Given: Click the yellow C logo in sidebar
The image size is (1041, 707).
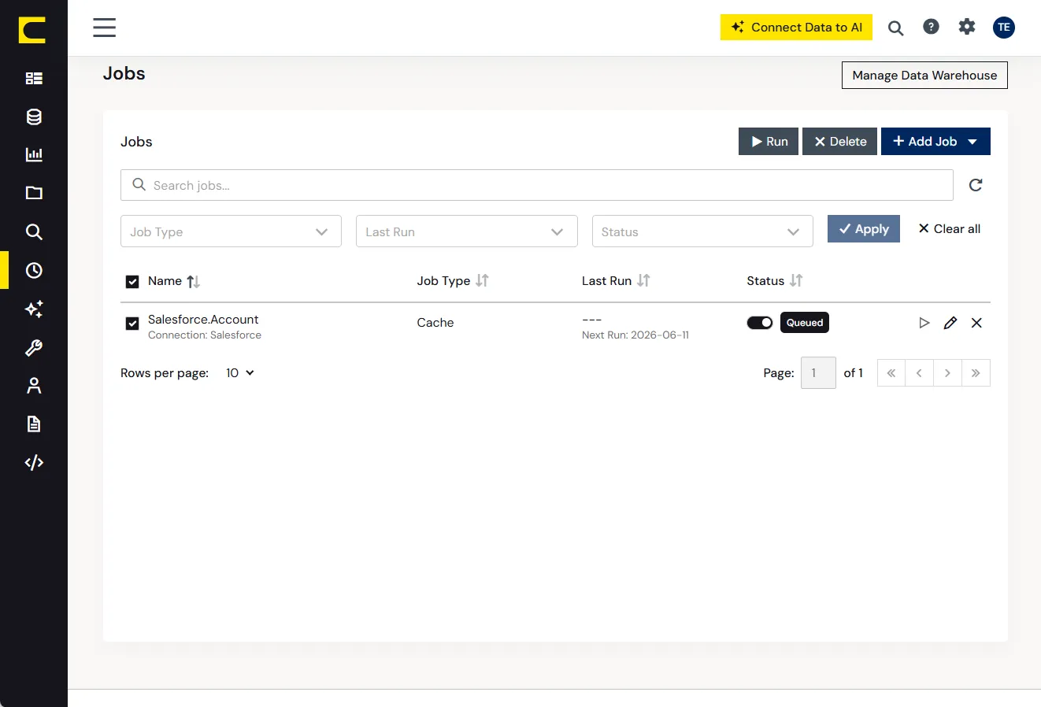Looking at the screenshot, I should point(32,29).
